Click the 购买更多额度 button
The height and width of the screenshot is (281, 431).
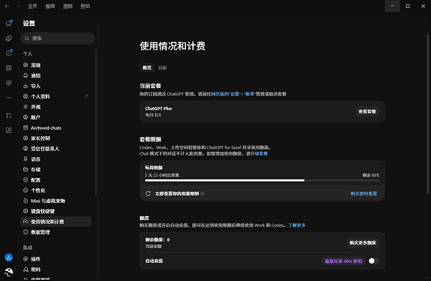pyautogui.click(x=363, y=243)
